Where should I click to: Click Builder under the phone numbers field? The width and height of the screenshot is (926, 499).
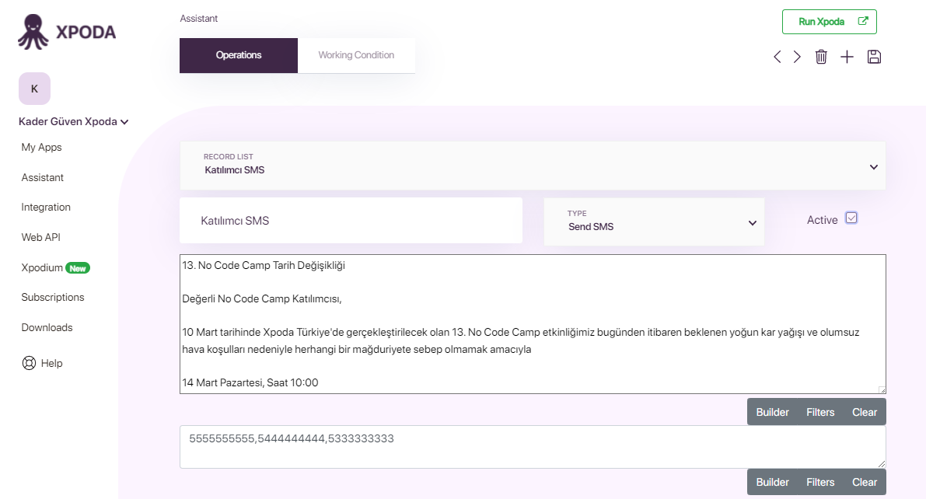773,482
